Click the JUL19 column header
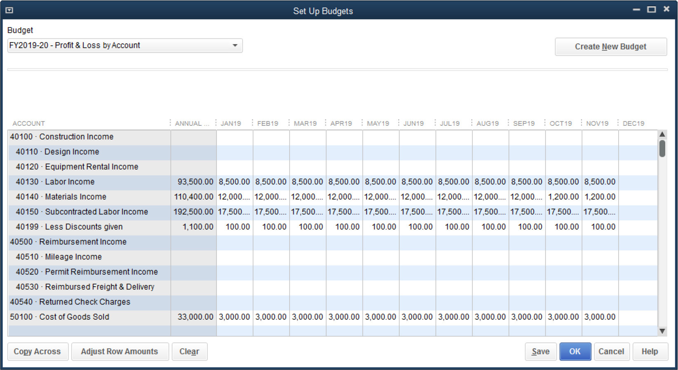Screen dimensions: 678x370 pos(450,123)
